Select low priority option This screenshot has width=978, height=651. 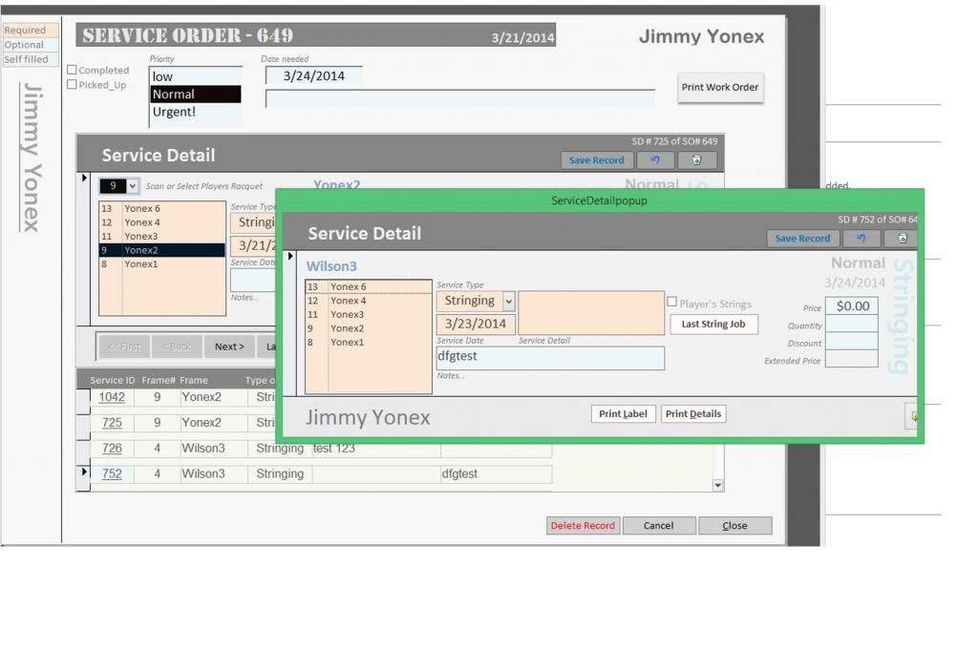pyautogui.click(x=195, y=76)
